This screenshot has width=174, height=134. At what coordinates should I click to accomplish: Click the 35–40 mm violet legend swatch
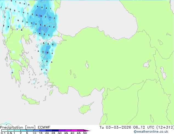tap(68, 130)
